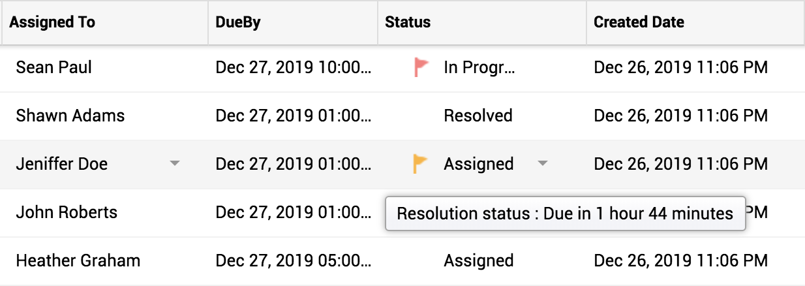Click Shawn Adams' created date cell
The width and height of the screenshot is (805, 286).
pos(680,116)
